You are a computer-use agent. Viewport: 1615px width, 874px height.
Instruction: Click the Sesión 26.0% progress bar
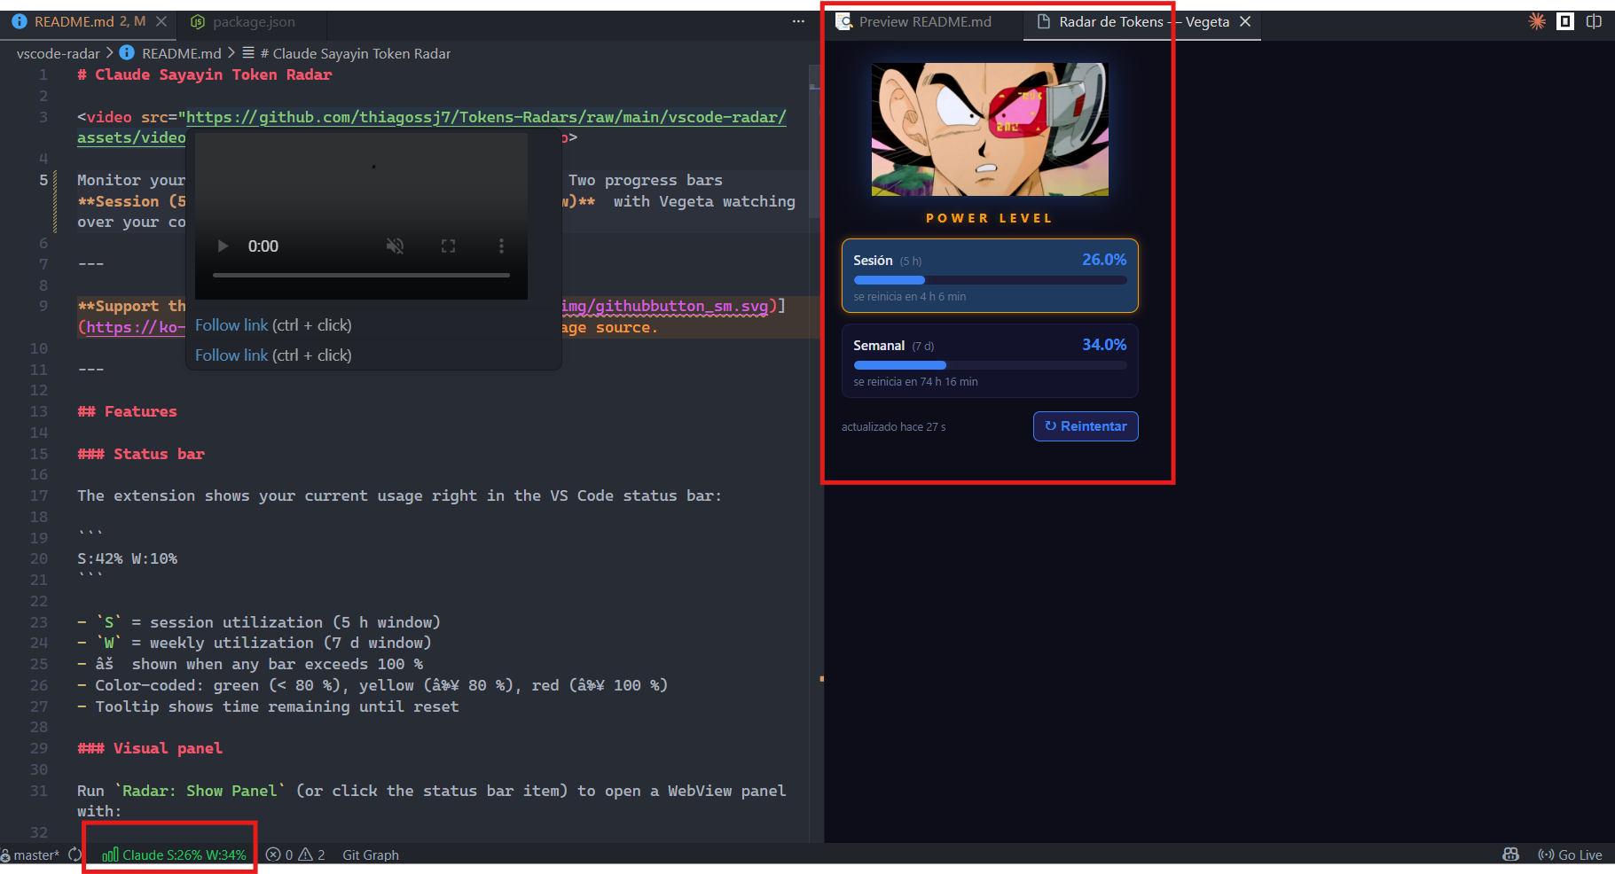coord(990,280)
